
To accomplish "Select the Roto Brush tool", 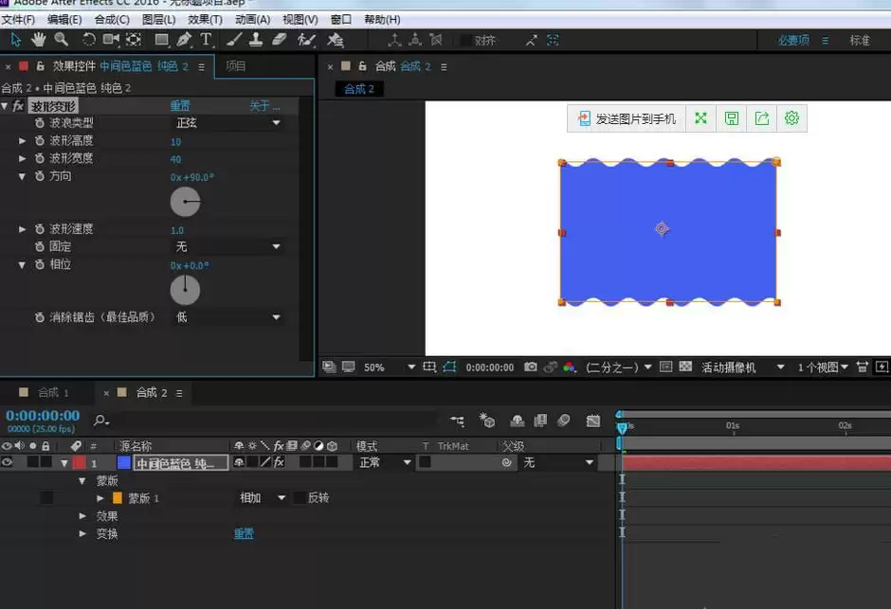I will pos(306,40).
